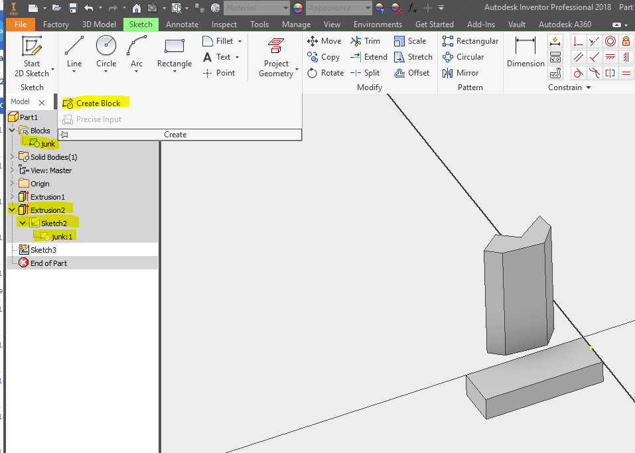Screen dimensions: 635x453
Task: Open the Line tool dropdown arrow
Action: point(74,72)
